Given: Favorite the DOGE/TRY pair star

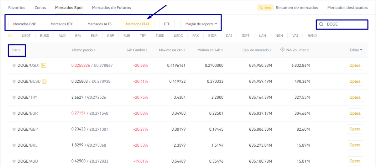Looking at the screenshot, I should pyautogui.click(x=14, y=97).
